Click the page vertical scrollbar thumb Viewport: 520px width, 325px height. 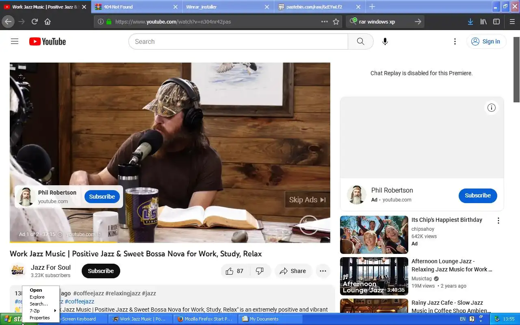pyautogui.click(x=517, y=69)
